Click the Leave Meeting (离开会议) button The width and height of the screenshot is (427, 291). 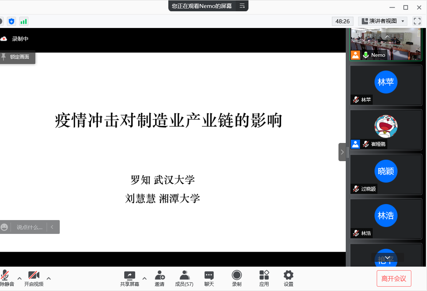pos(394,279)
